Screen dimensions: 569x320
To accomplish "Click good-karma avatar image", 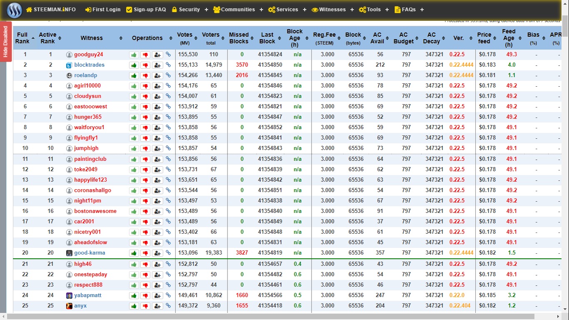I will pyautogui.click(x=69, y=253).
